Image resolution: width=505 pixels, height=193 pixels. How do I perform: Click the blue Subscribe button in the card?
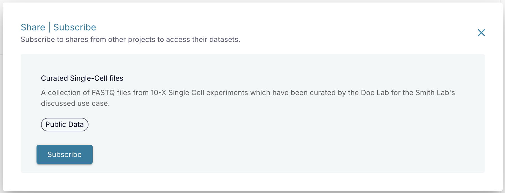65,154
